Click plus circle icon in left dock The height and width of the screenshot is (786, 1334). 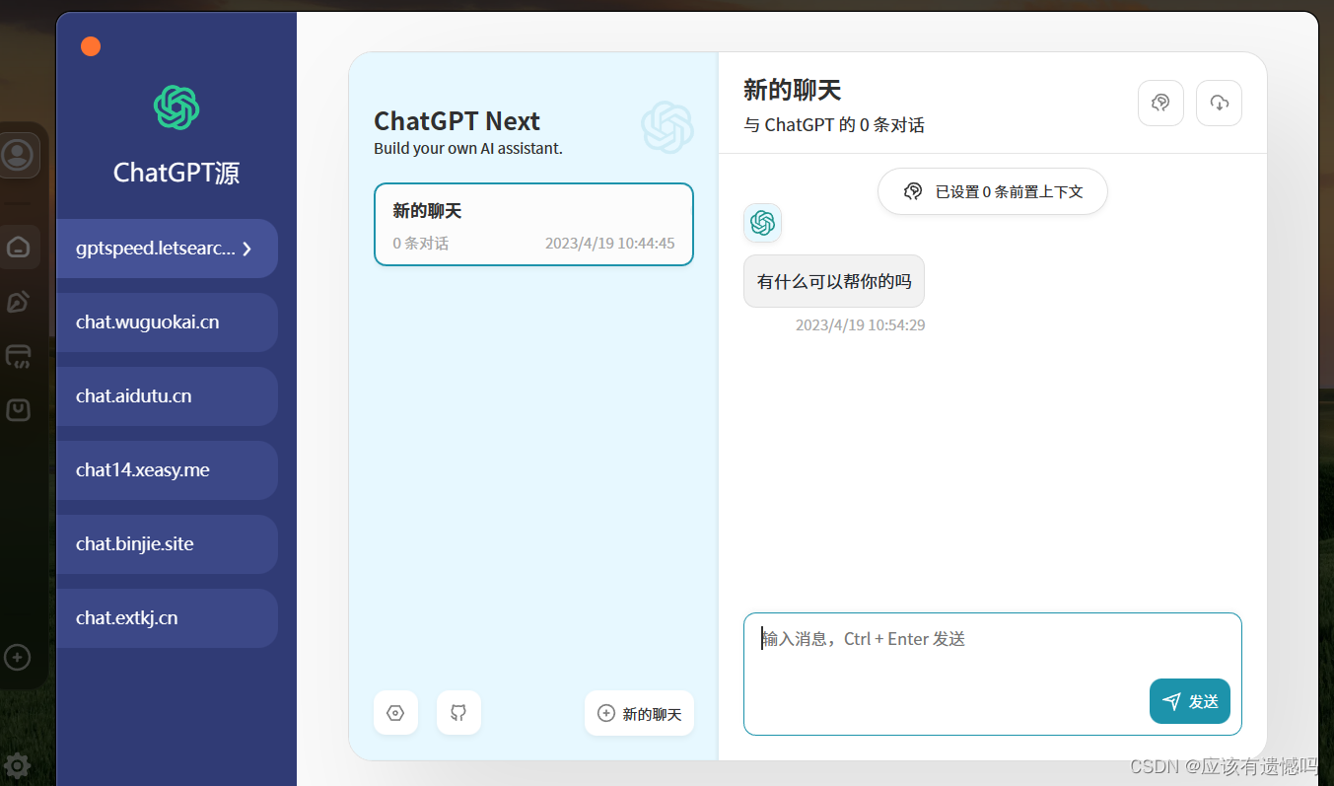[17, 656]
